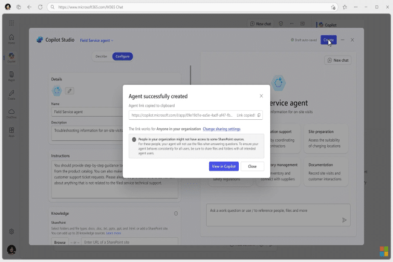Close the Copilot Studio panel
393x262 pixels.
click(x=352, y=40)
